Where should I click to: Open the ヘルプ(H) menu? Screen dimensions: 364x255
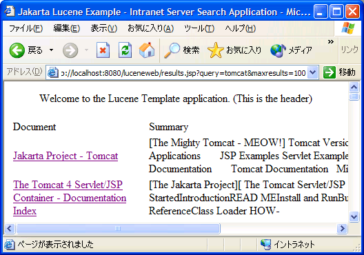coord(241,28)
